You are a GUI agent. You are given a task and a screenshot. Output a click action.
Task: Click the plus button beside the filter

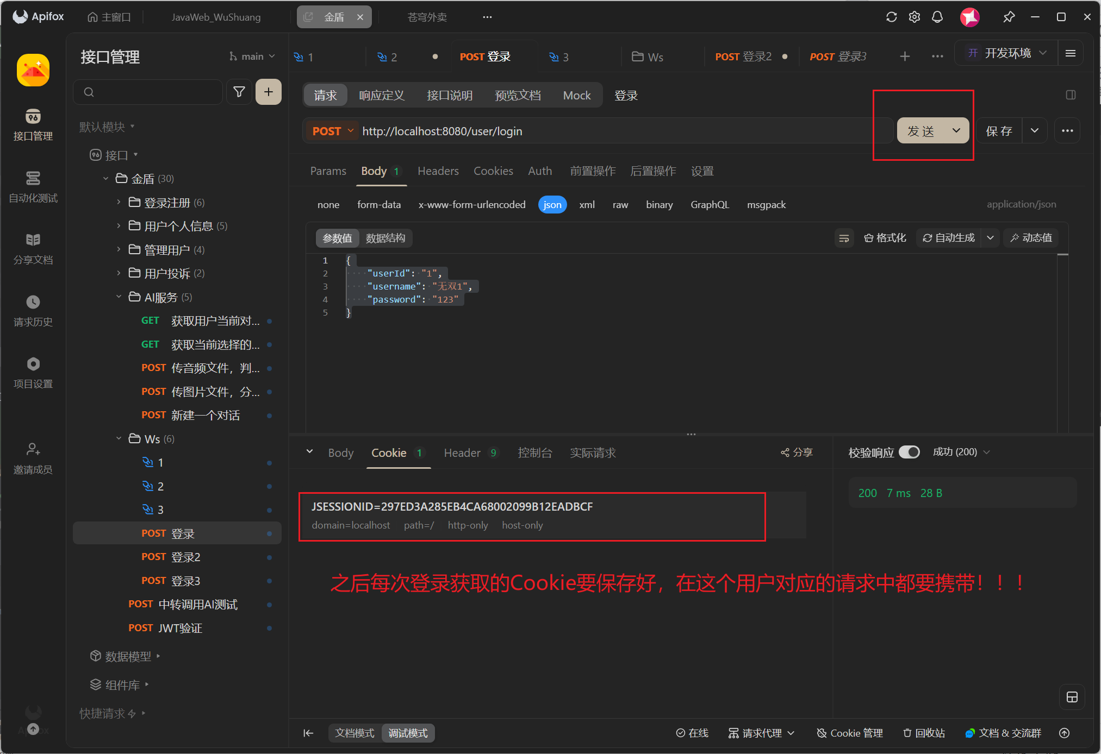click(269, 92)
